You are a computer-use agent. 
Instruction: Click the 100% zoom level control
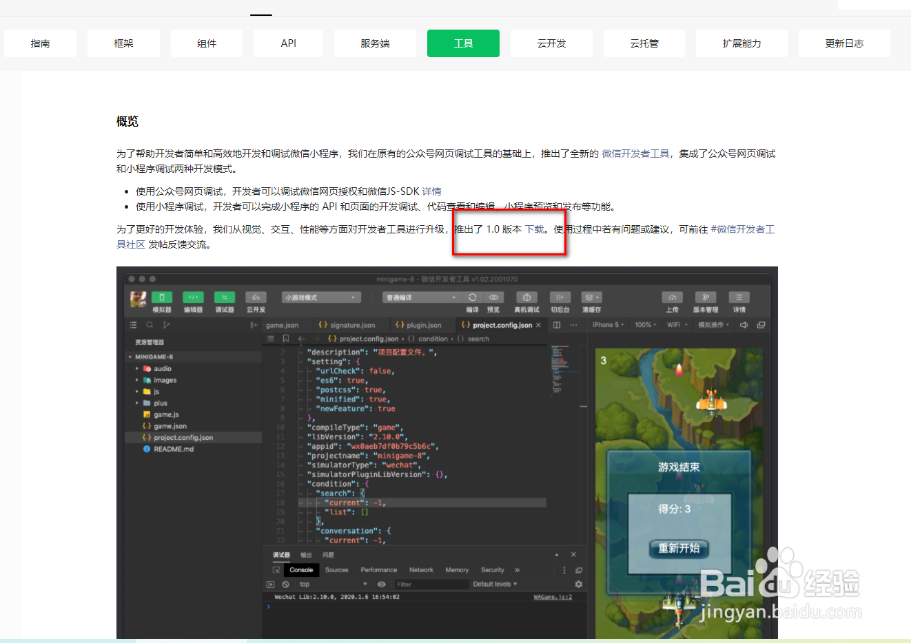644,324
